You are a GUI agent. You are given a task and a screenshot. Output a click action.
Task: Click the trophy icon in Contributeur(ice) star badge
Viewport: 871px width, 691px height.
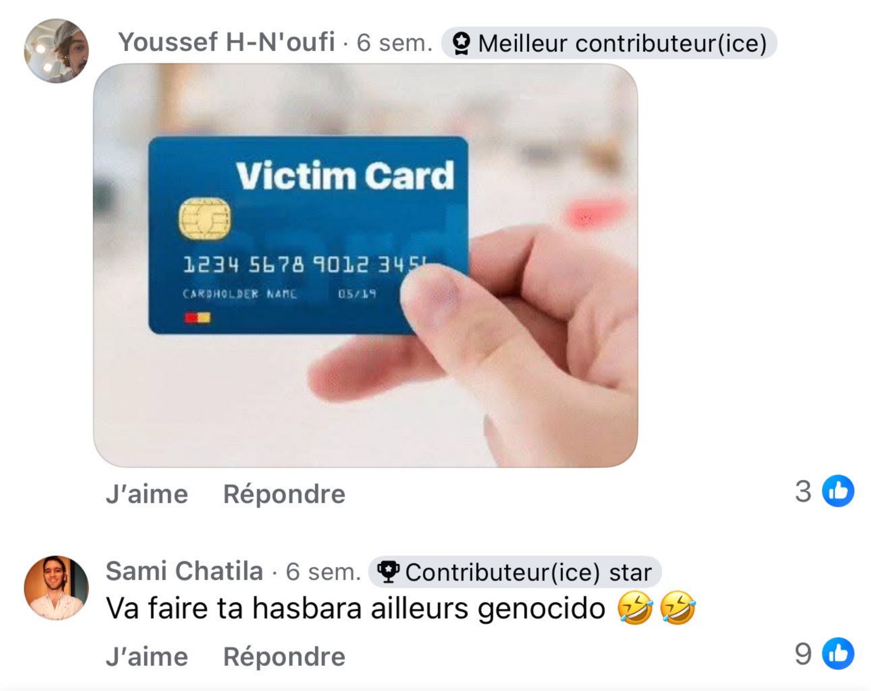388,572
